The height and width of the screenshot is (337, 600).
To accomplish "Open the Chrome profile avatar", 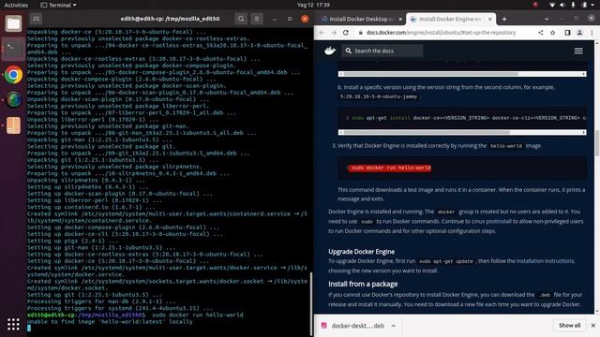I will coord(579,33).
